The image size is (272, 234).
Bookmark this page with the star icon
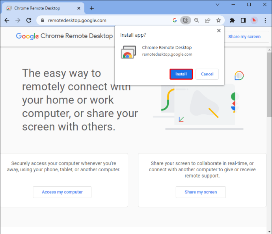pyautogui.click(x=218, y=20)
